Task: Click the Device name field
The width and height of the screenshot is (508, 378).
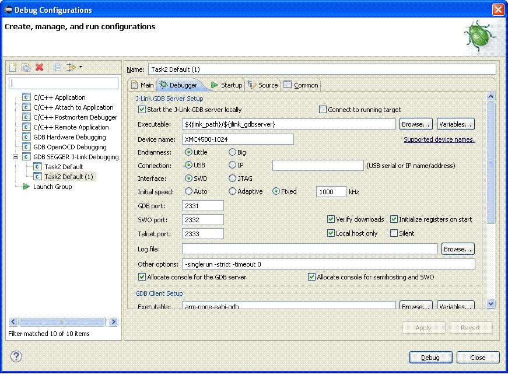Action: click(x=238, y=139)
